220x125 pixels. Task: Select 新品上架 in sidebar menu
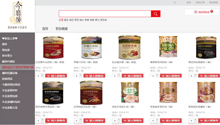10,38
